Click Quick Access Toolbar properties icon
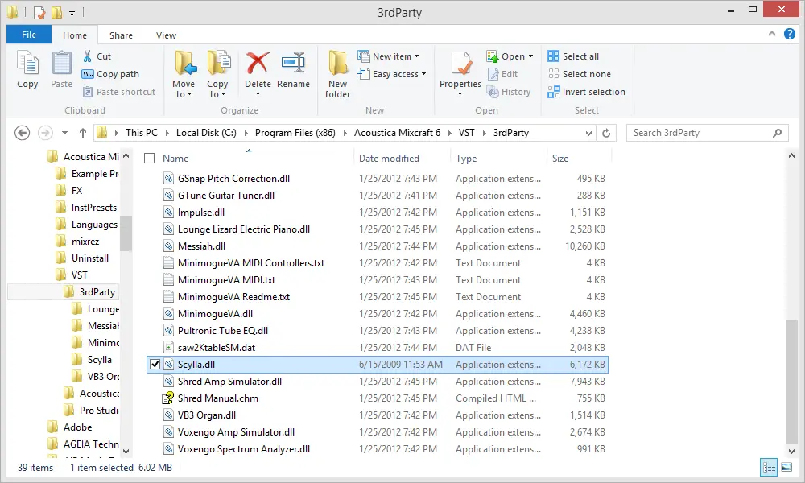 point(39,12)
